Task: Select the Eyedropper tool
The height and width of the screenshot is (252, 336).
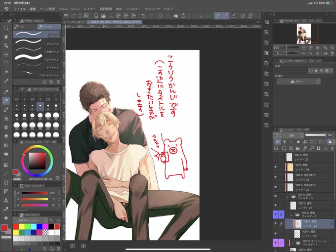Action: click(x=6, y=81)
